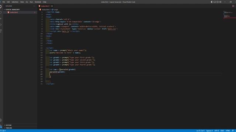Click problem count badge on index.html row
Viewport: 236px width, 132px height.
point(35,12)
